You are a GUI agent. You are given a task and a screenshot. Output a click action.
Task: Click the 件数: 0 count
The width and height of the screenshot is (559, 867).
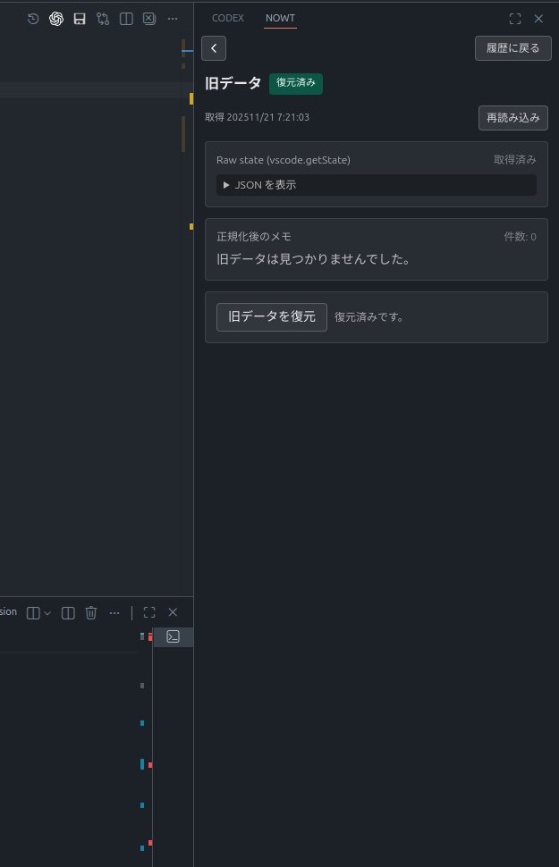pyautogui.click(x=520, y=237)
